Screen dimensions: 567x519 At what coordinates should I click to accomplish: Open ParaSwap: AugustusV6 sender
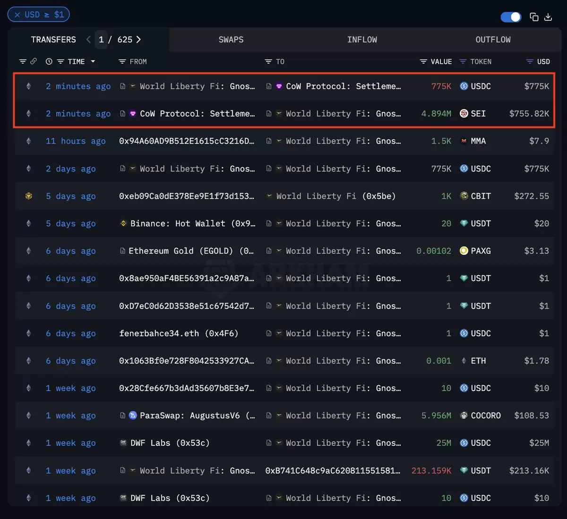click(198, 416)
